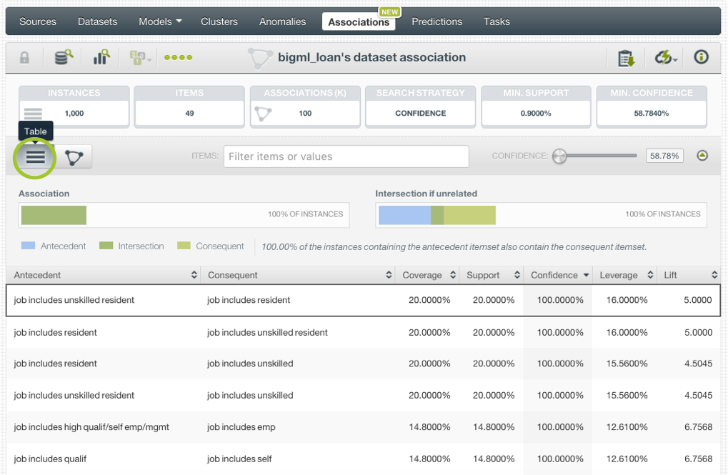The image size is (728, 475).
Task: Click the yellow-green consequent segment of the intersection bar
Action: 469,215
